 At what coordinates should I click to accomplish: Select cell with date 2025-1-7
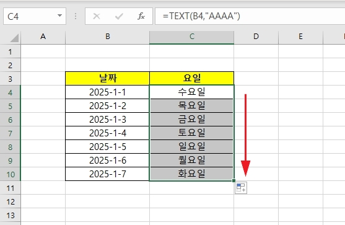[107, 174]
